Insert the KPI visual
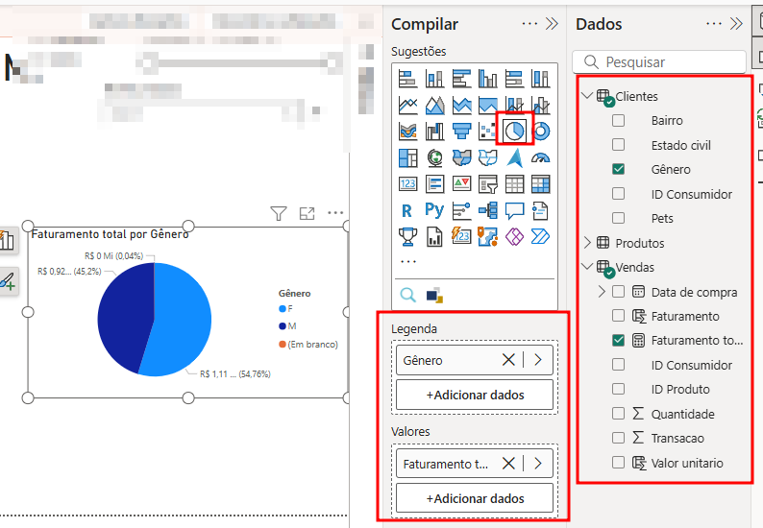Screen dimensions: 763x528 (x=461, y=183)
